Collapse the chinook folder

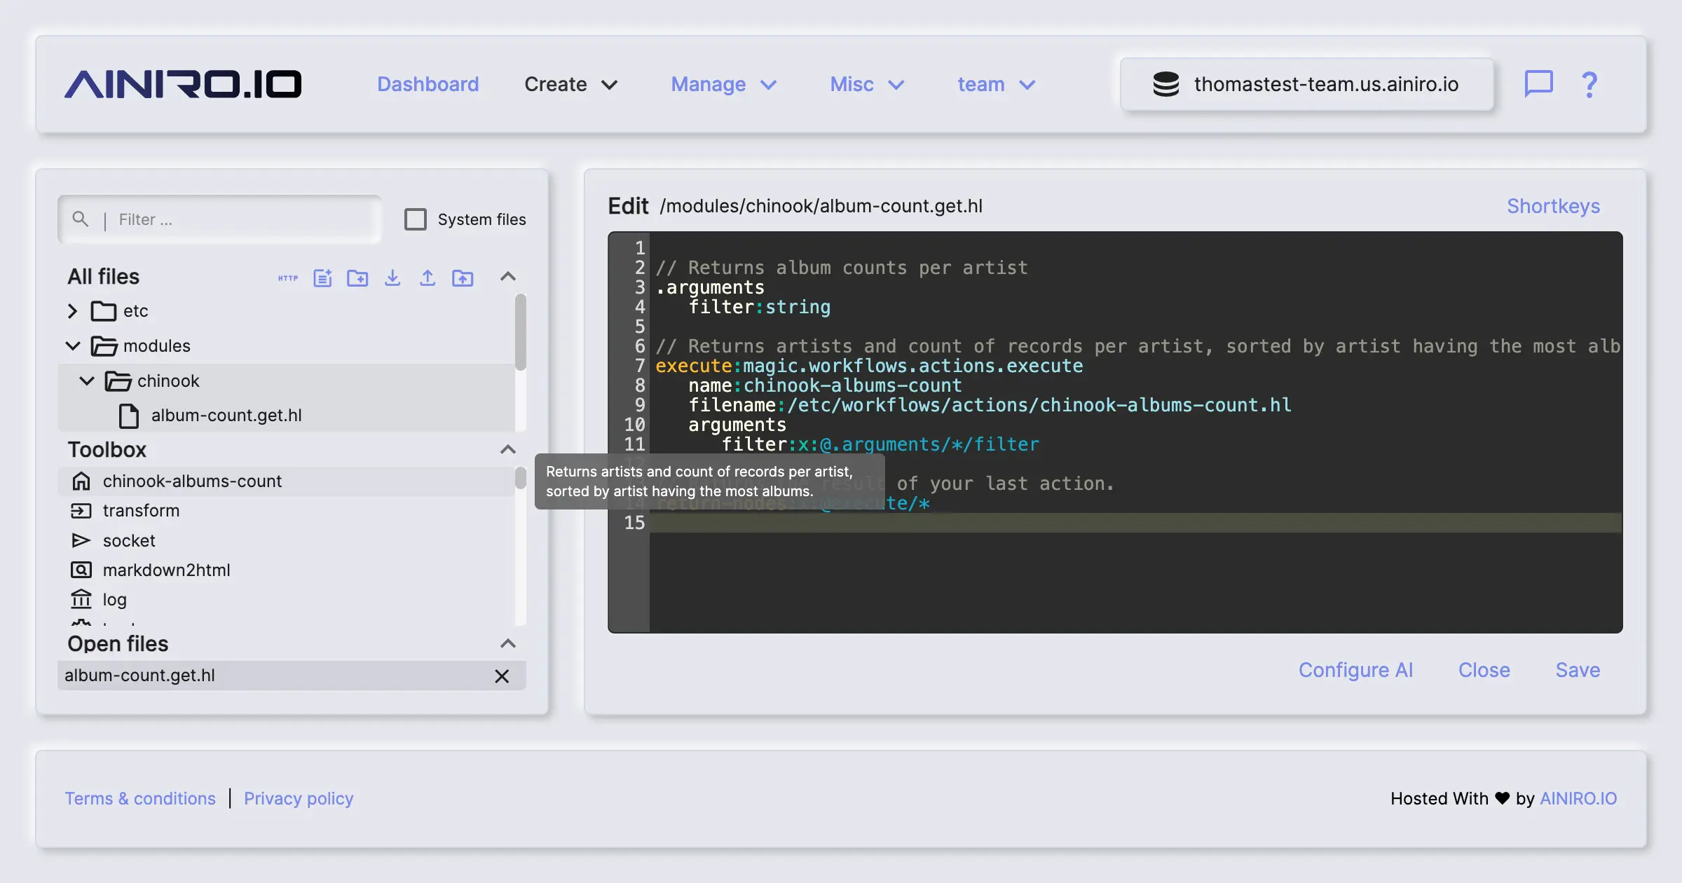[x=87, y=381]
